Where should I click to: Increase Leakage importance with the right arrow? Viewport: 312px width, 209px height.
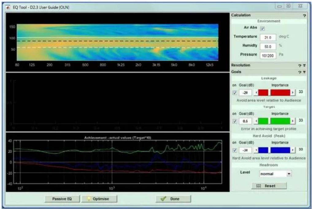coord(292,93)
